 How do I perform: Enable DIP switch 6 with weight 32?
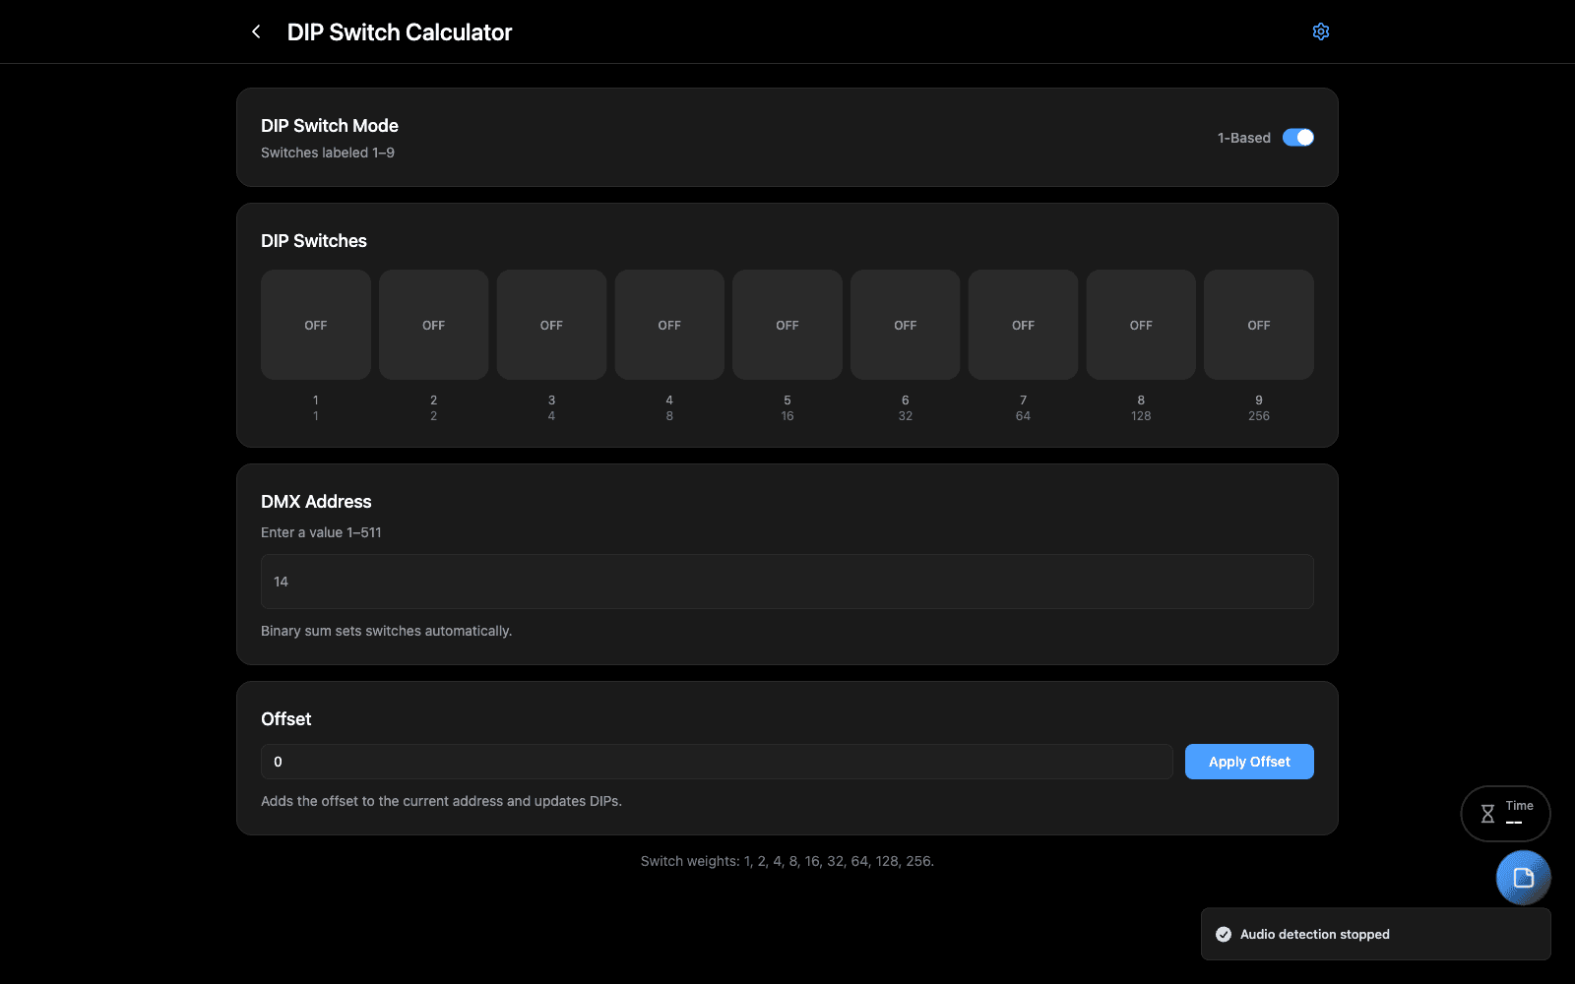tap(906, 325)
